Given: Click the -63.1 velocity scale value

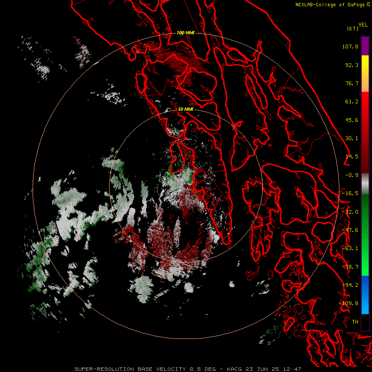Looking at the screenshot, I should [x=350, y=248].
